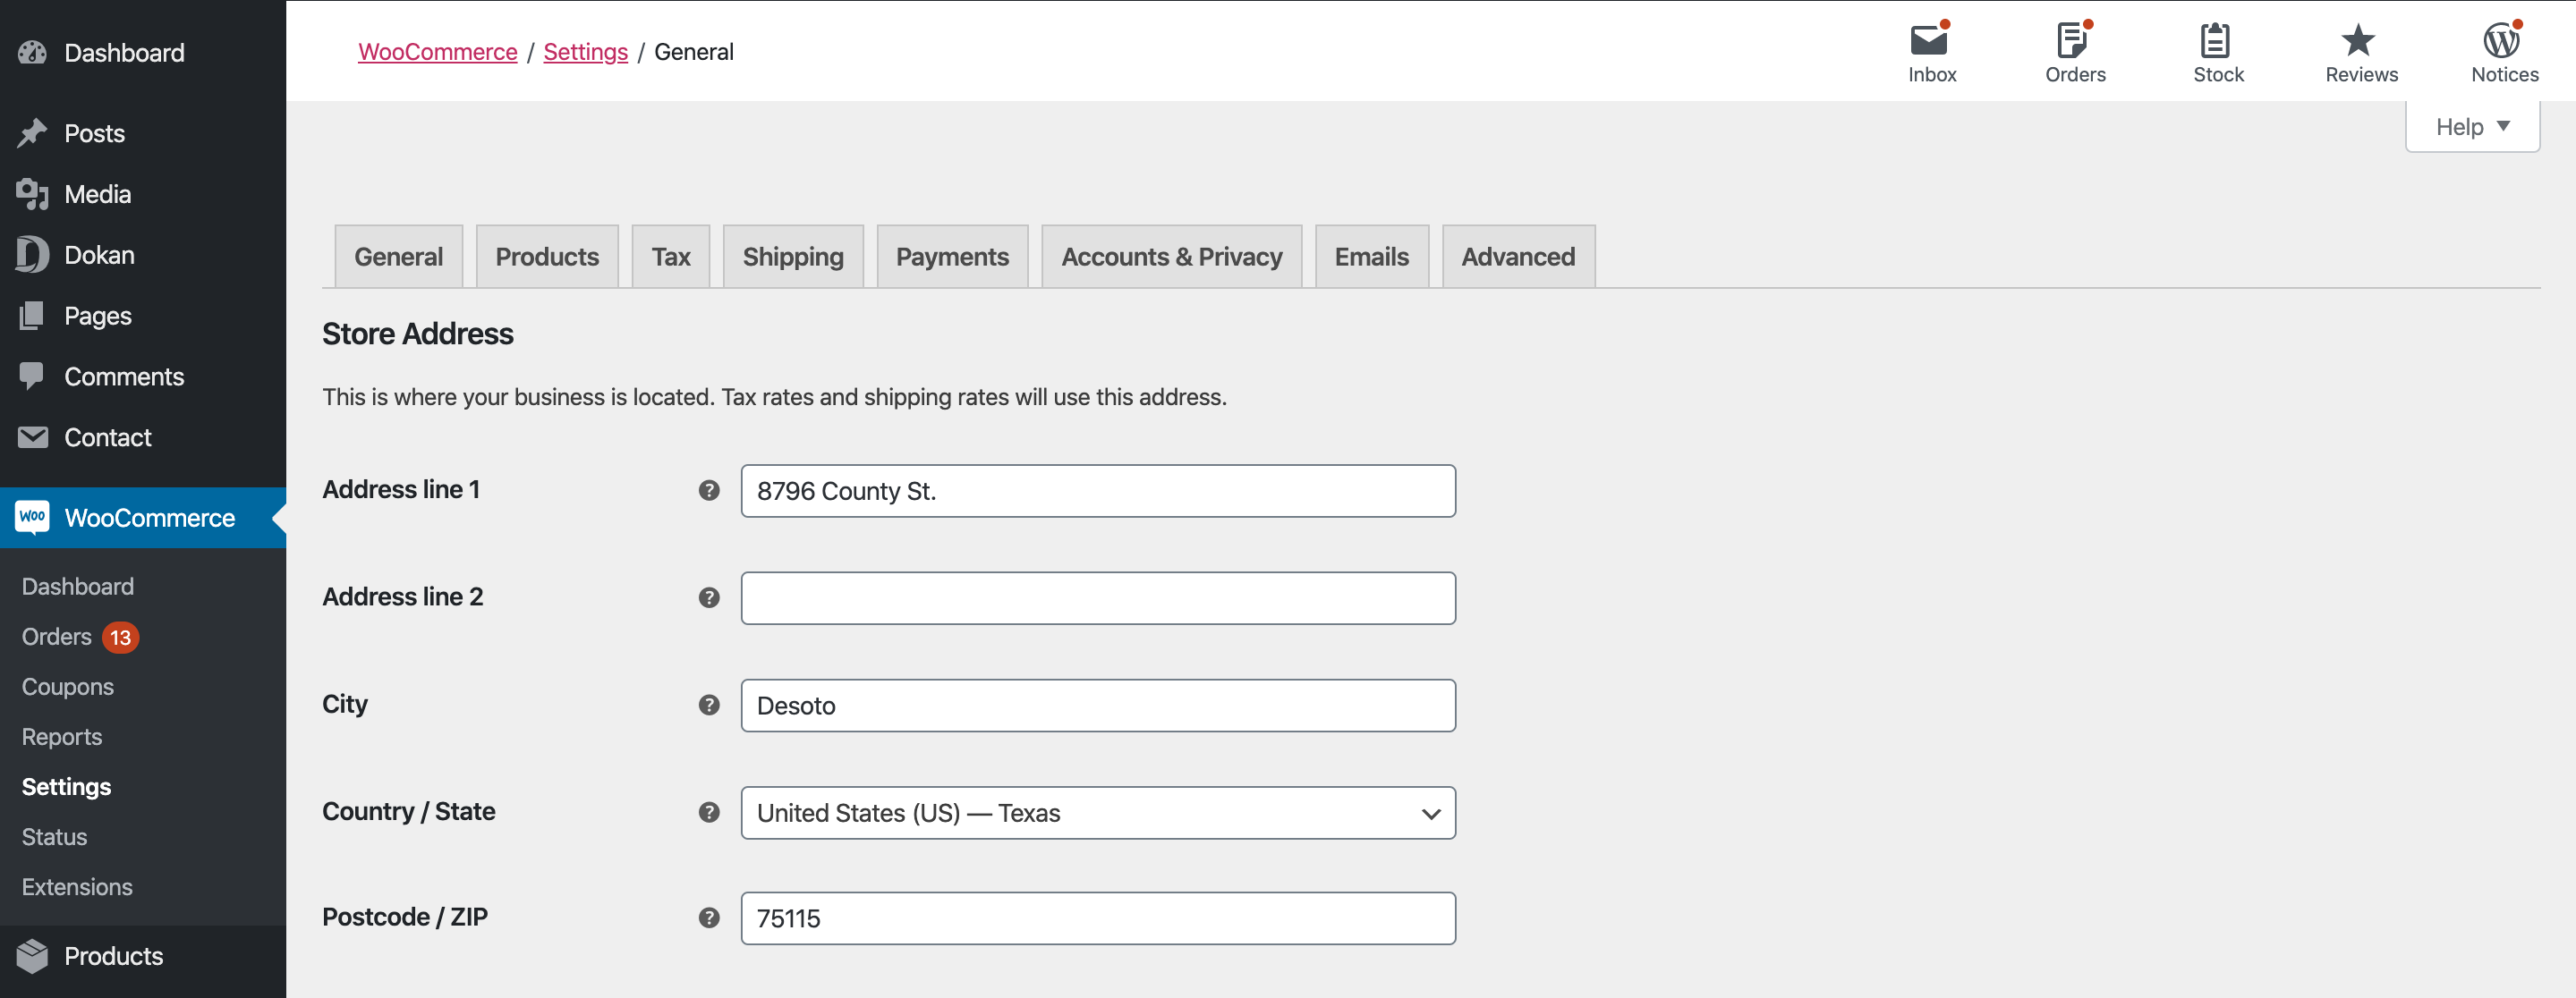Click the Address line 1 field
The width and height of the screenshot is (2576, 998).
pos(1098,491)
